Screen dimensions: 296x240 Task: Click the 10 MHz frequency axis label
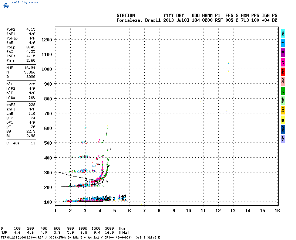pos(188,211)
